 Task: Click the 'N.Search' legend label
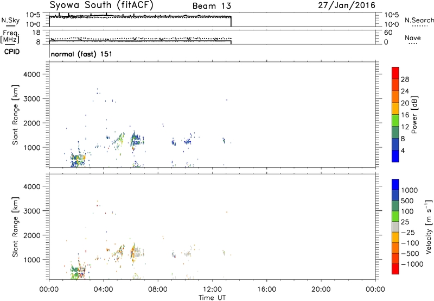coord(419,20)
